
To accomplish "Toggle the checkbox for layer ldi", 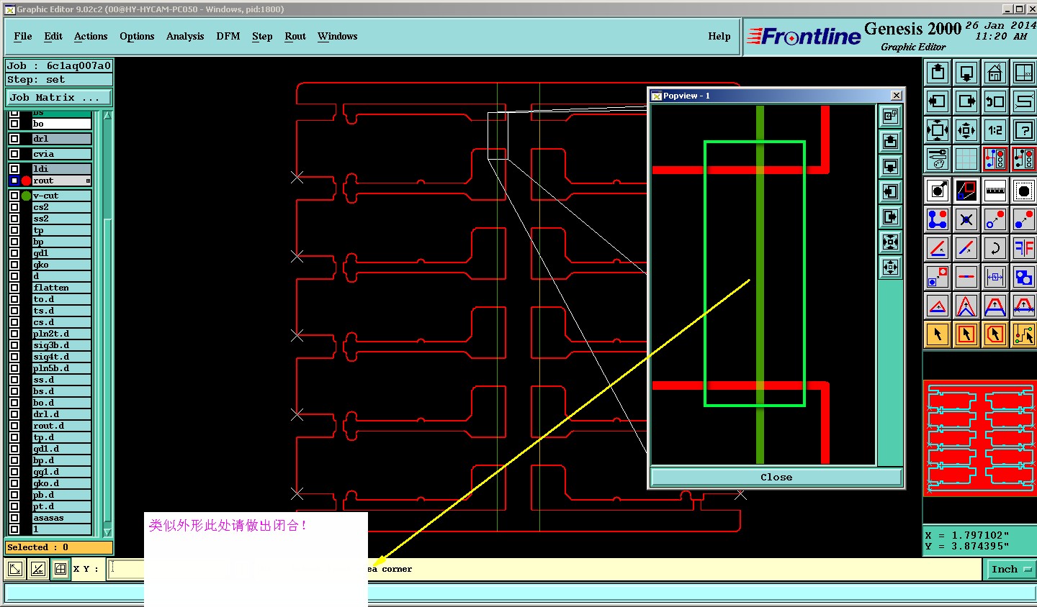I will 14,169.
